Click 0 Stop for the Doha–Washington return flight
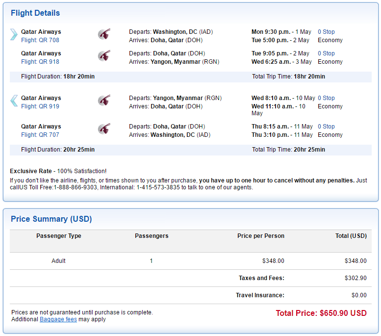 pos(326,127)
